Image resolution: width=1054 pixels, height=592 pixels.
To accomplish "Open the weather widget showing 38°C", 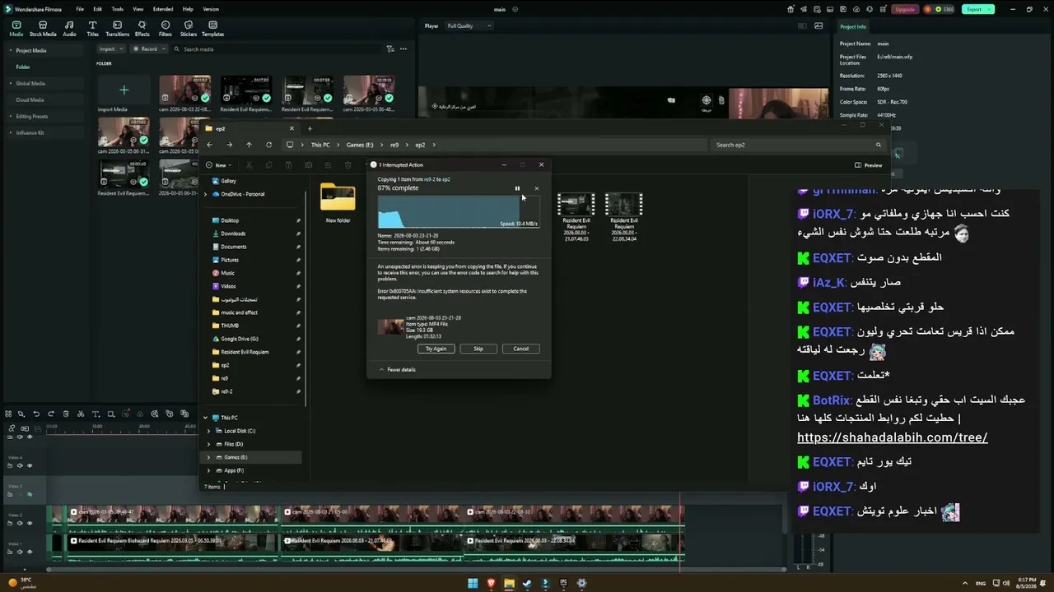I will click(21, 583).
